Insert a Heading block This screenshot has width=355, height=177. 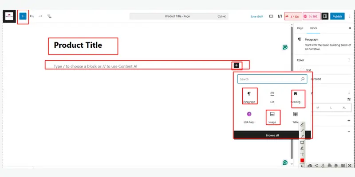pyautogui.click(x=295, y=97)
